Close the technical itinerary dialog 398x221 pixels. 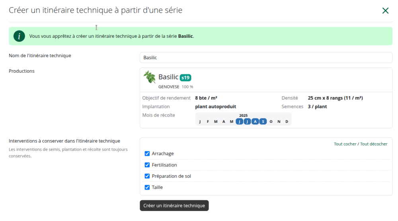[385, 11]
